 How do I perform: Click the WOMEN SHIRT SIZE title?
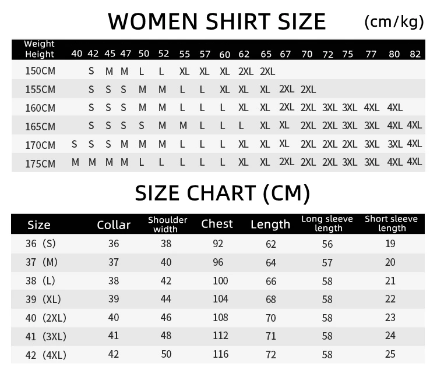[x=217, y=22]
